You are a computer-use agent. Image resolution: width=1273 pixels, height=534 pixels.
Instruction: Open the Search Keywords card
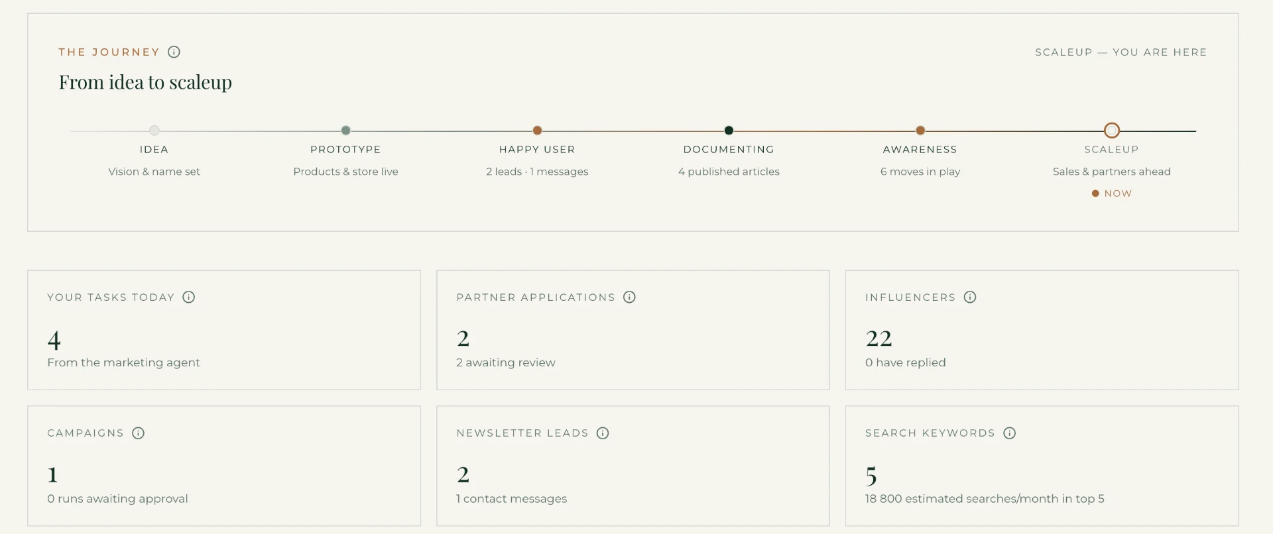1042,466
